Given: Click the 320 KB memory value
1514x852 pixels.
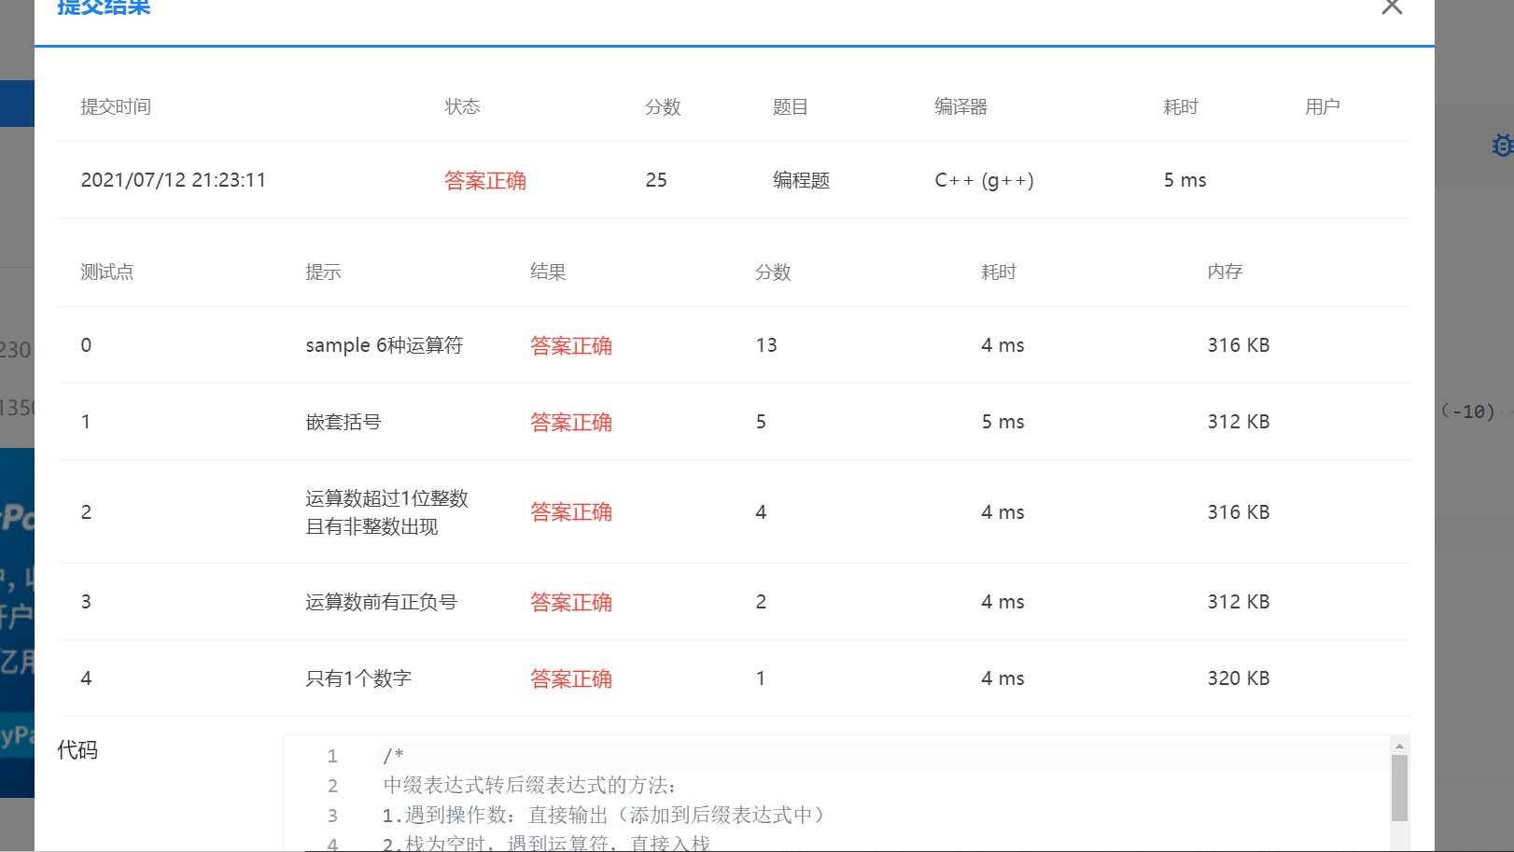Looking at the screenshot, I should pos(1239,678).
